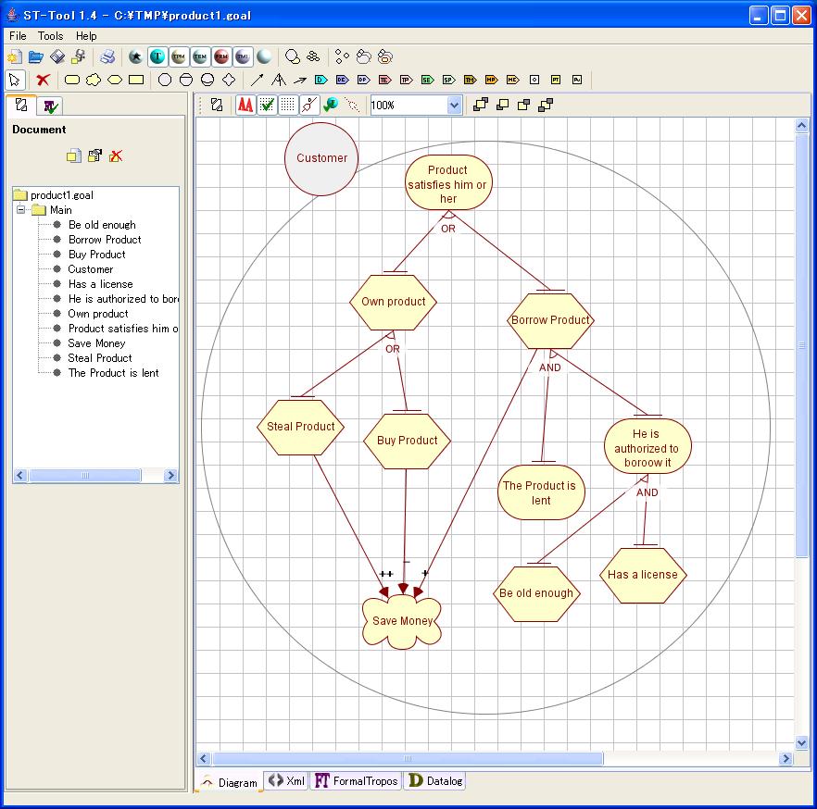Select the decomposition link tool

pos(279,80)
